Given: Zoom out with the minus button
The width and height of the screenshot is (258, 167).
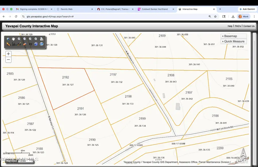Looking at the screenshot, I should click(8, 59).
